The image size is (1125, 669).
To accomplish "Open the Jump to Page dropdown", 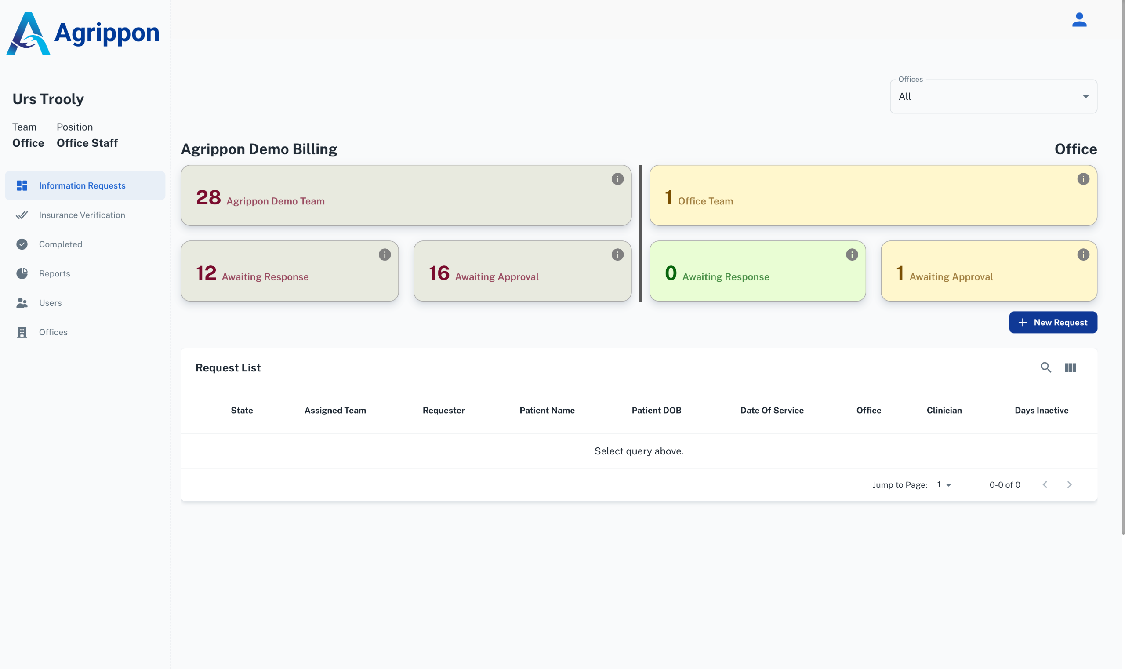I will pos(944,485).
